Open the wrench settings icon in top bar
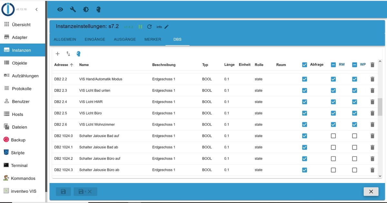 73,9
